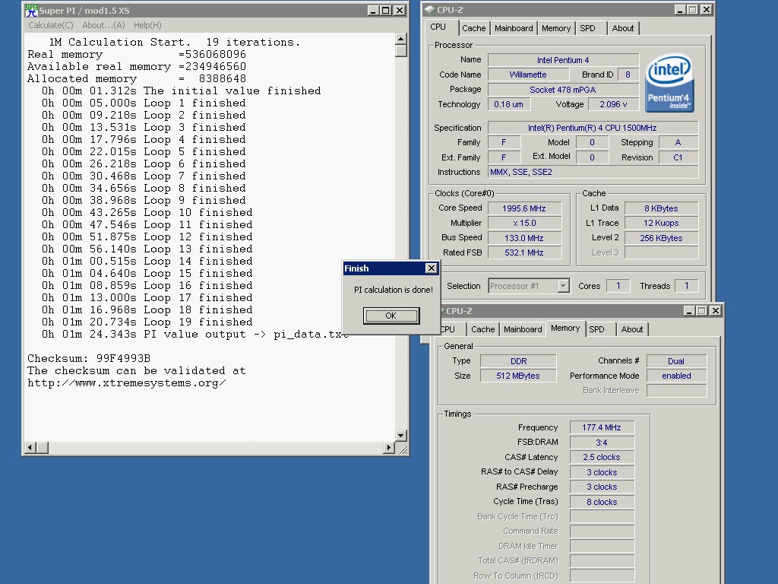Click the Package value Socket 478 mPGA
This screenshot has height=584, width=778.
pyautogui.click(x=563, y=90)
